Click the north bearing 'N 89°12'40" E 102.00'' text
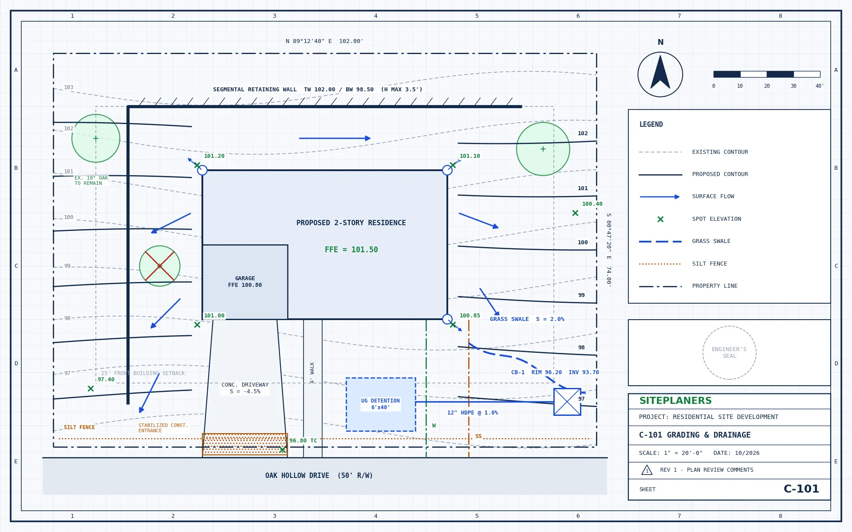Image resolution: width=852 pixels, height=532 pixels. pos(324,41)
